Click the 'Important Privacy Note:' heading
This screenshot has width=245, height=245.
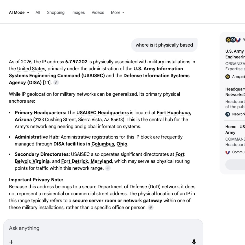(x=36, y=180)
